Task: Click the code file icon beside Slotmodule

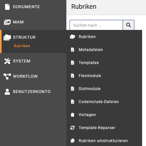Action: (73, 89)
